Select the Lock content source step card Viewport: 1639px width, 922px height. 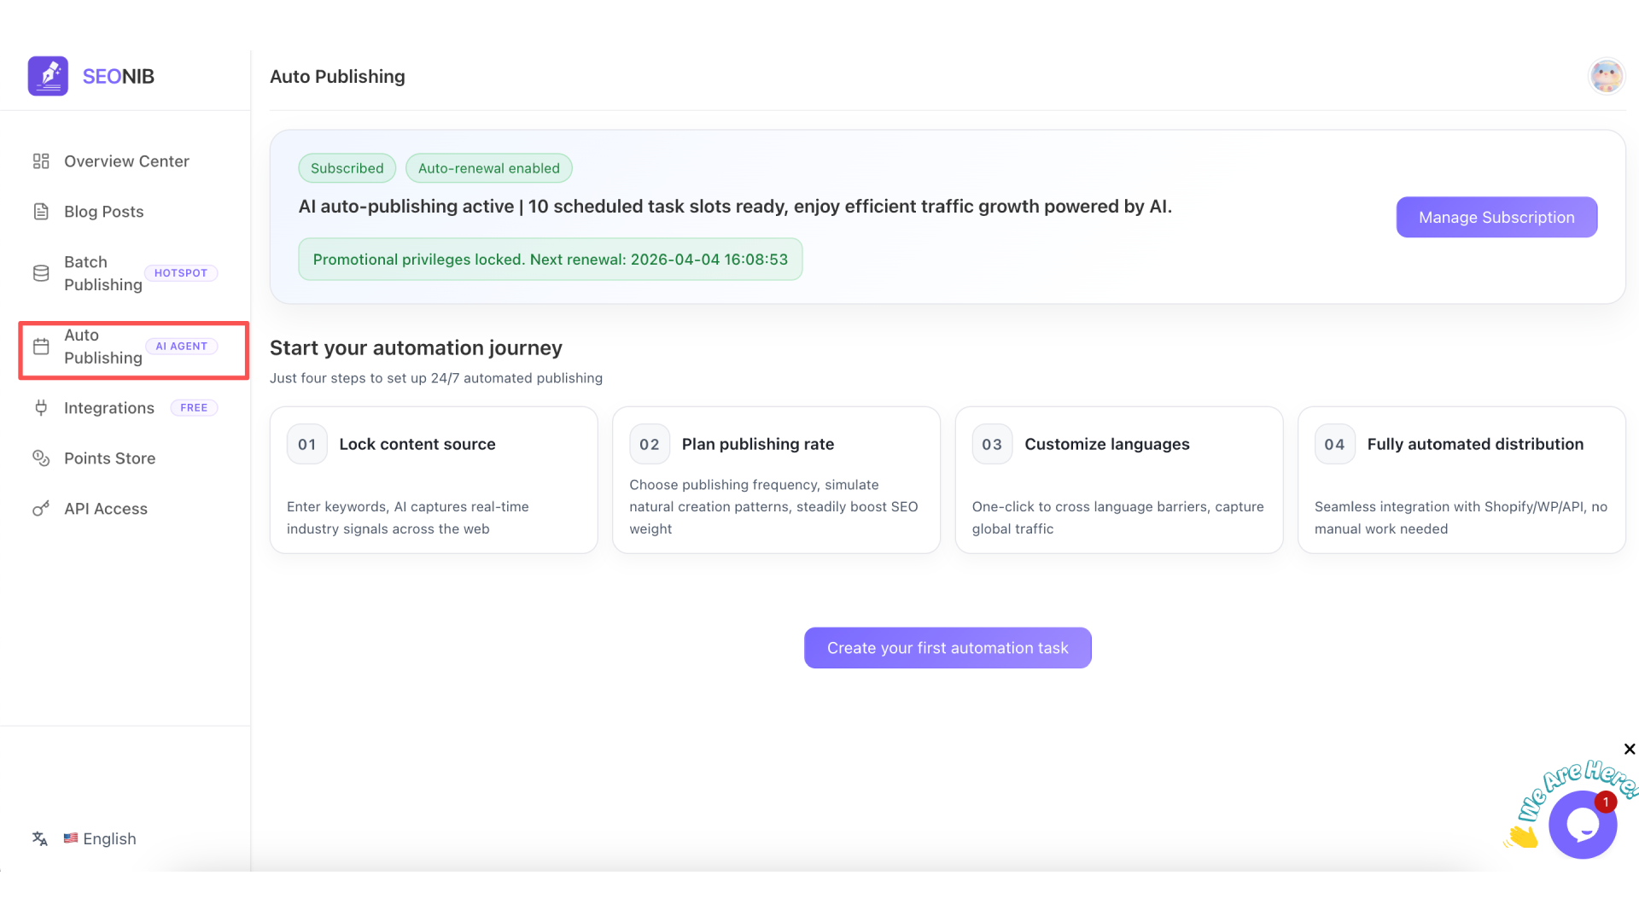pyautogui.click(x=433, y=480)
